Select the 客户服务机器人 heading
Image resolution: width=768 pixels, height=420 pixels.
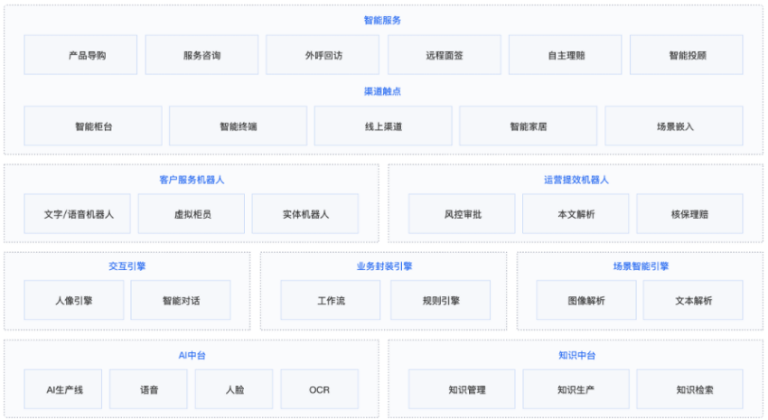[192, 180]
